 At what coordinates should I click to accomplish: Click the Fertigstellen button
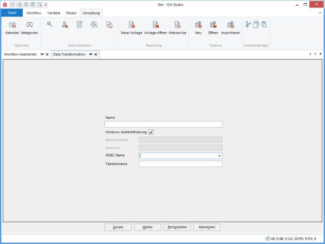[x=177, y=227]
